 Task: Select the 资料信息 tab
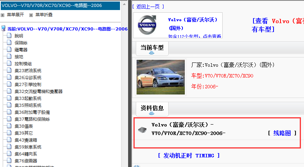[152, 109]
